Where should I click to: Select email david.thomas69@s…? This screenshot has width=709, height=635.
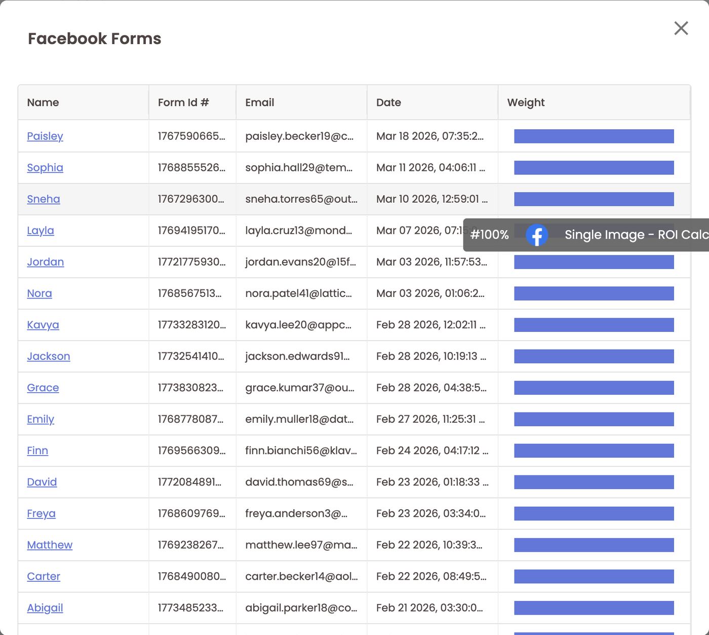point(299,482)
